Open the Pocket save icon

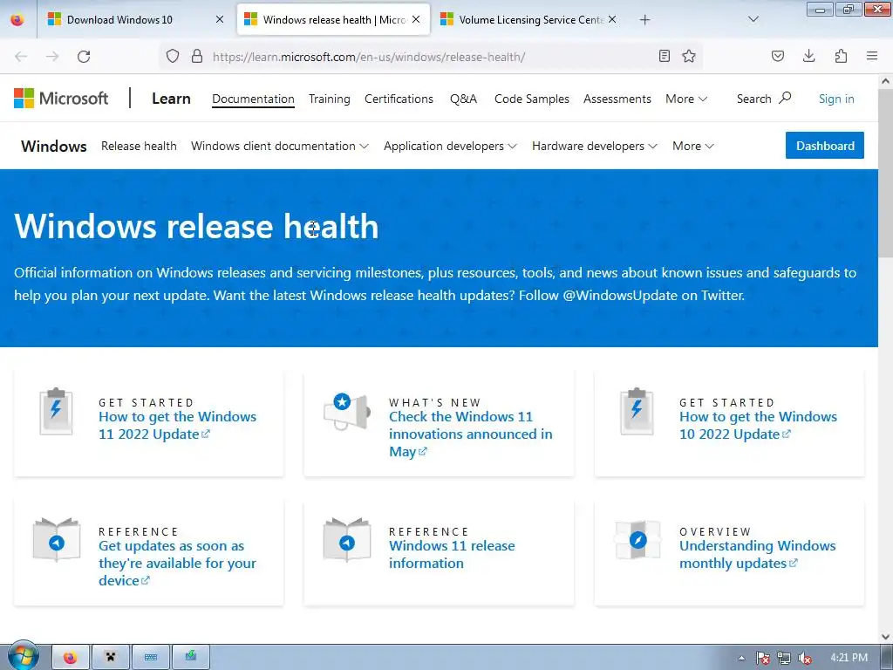778,56
